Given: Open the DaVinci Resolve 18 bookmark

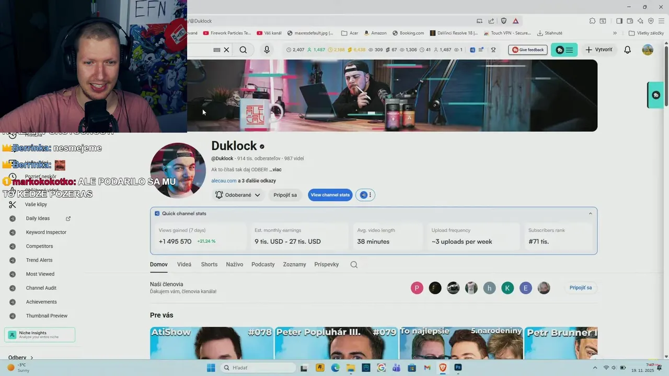Looking at the screenshot, I should (454, 33).
